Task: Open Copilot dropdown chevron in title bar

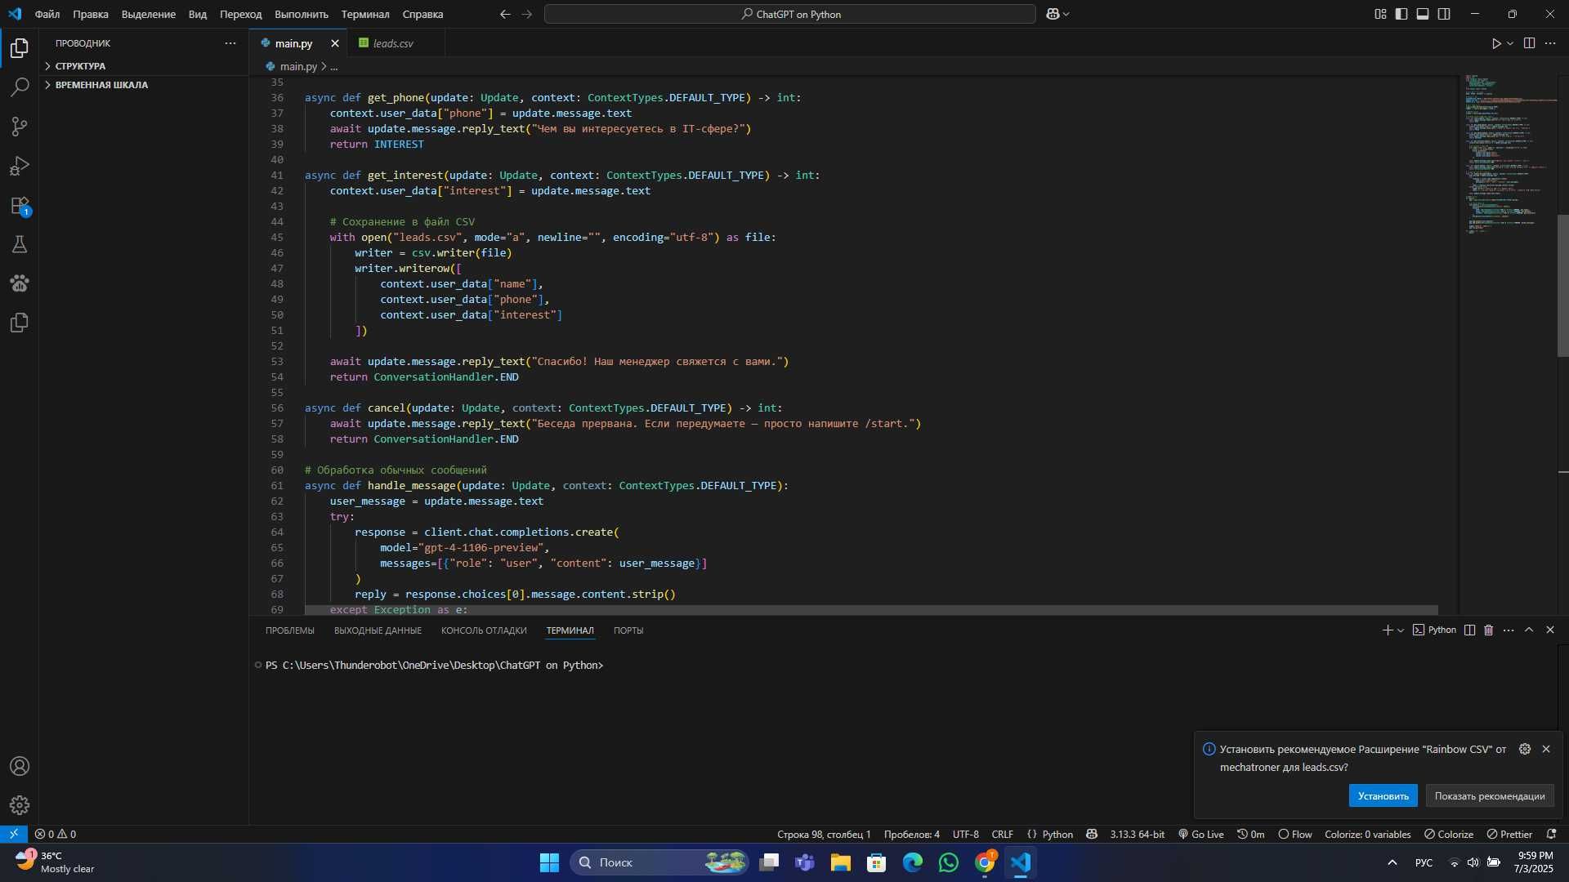Action: (1066, 14)
